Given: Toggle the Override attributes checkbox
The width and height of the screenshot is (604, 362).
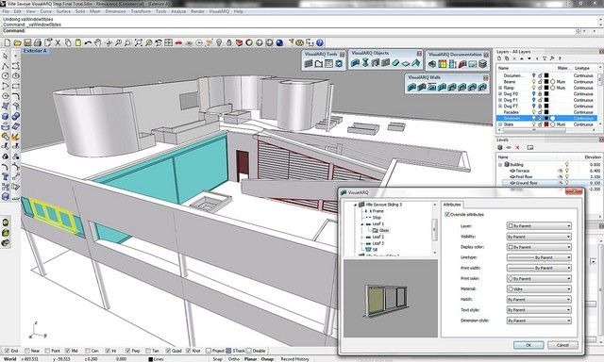Looking at the screenshot, I should pos(446,214).
